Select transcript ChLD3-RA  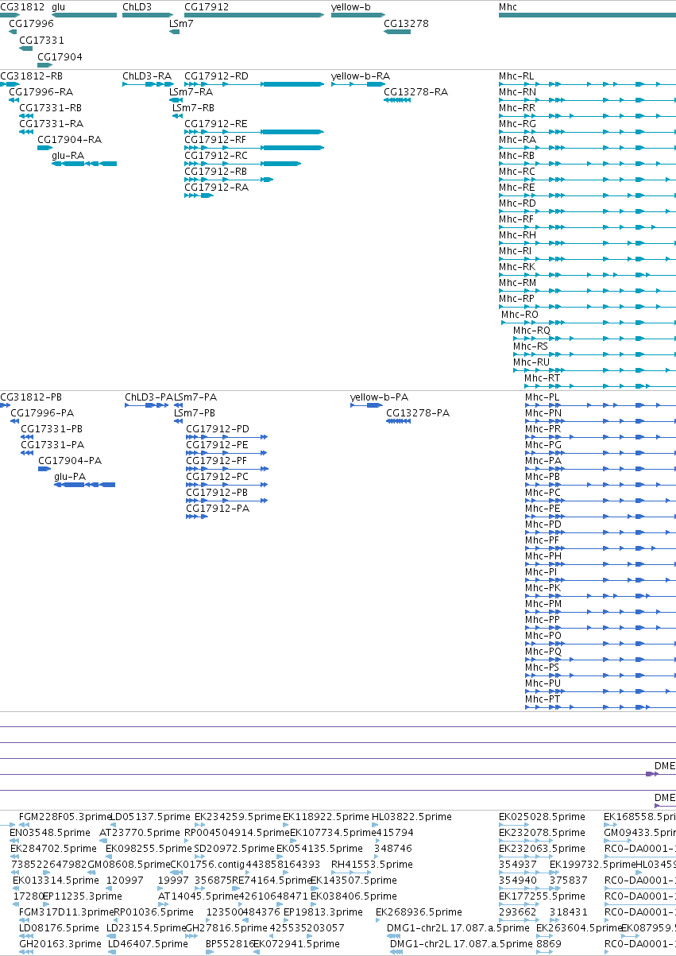pos(147,76)
